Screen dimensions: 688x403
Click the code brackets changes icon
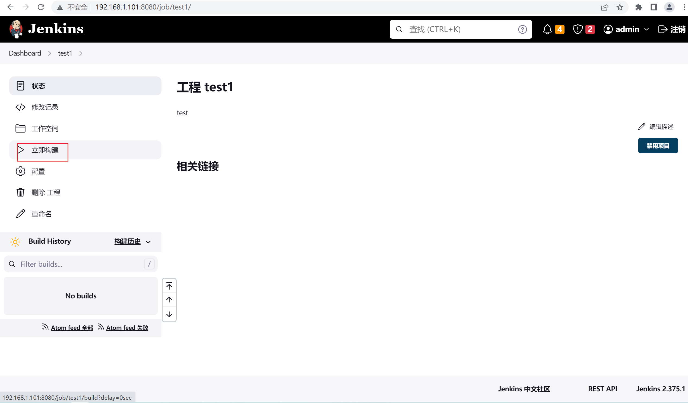coord(20,107)
